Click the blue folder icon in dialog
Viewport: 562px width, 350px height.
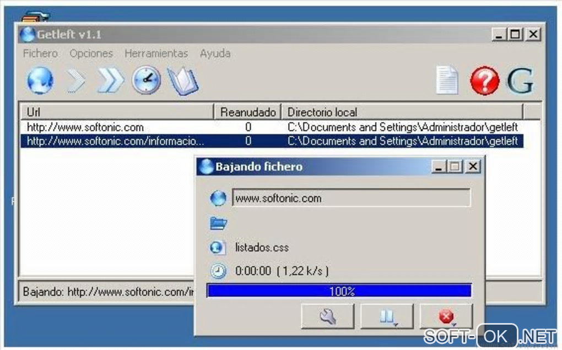click(x=218, y=223)
